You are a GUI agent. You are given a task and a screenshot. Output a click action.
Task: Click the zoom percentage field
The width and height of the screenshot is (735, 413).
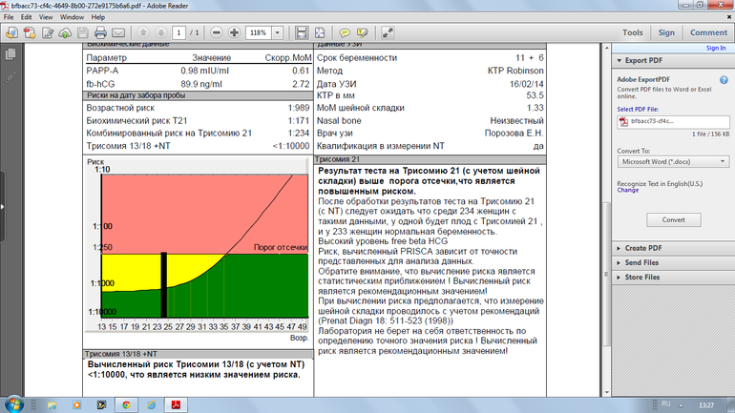click(260, 32)
